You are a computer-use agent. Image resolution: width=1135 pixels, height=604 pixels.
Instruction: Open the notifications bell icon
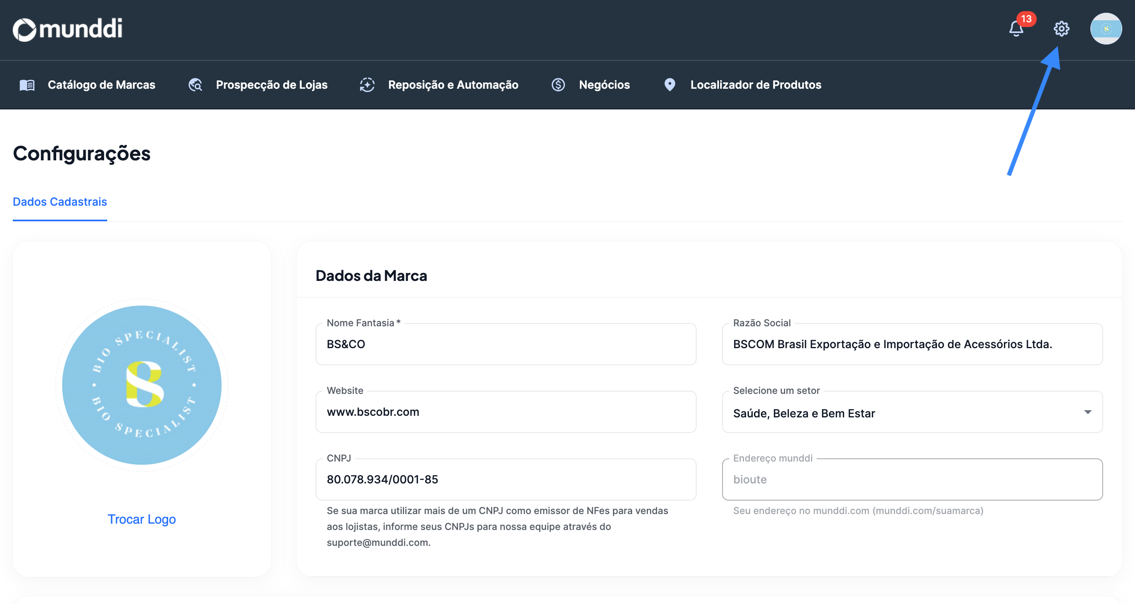[1016, 29]
